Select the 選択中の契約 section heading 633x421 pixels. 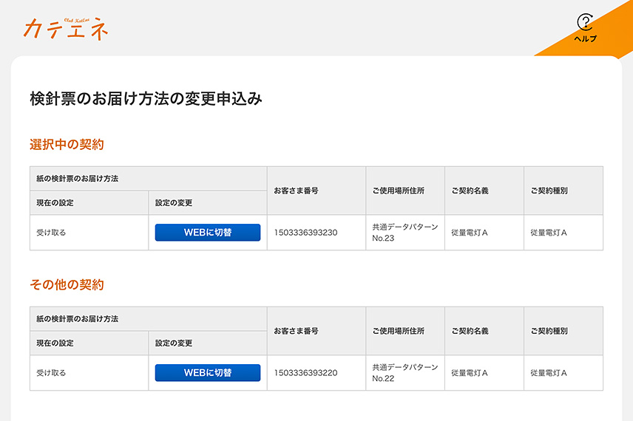pos(67,144)
